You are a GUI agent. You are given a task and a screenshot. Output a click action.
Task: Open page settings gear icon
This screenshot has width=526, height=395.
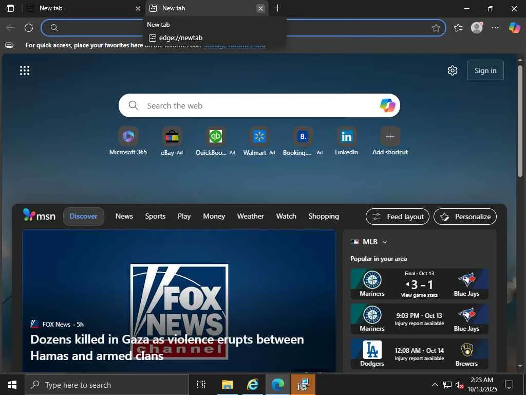(453, 70)
